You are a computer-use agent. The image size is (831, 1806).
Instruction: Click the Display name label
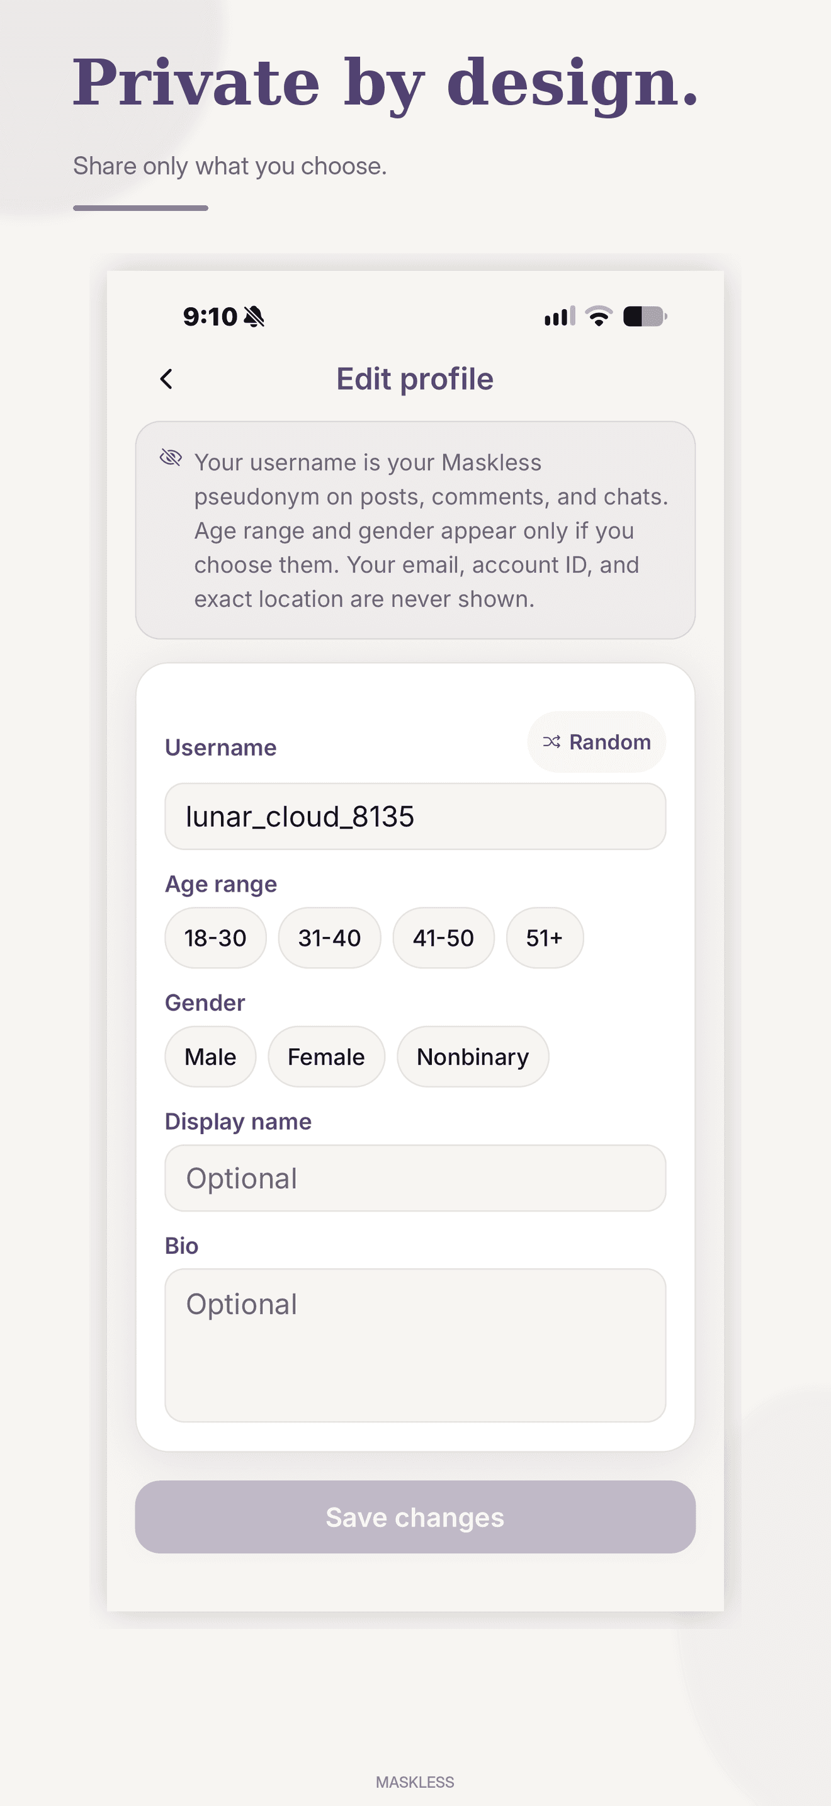(x=238, y=1121)
